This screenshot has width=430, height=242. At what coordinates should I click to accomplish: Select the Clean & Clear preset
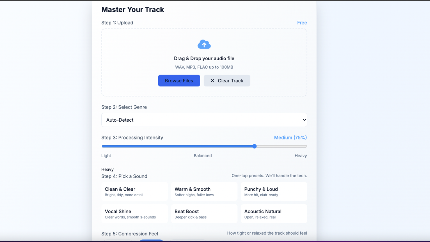[134, 192]
